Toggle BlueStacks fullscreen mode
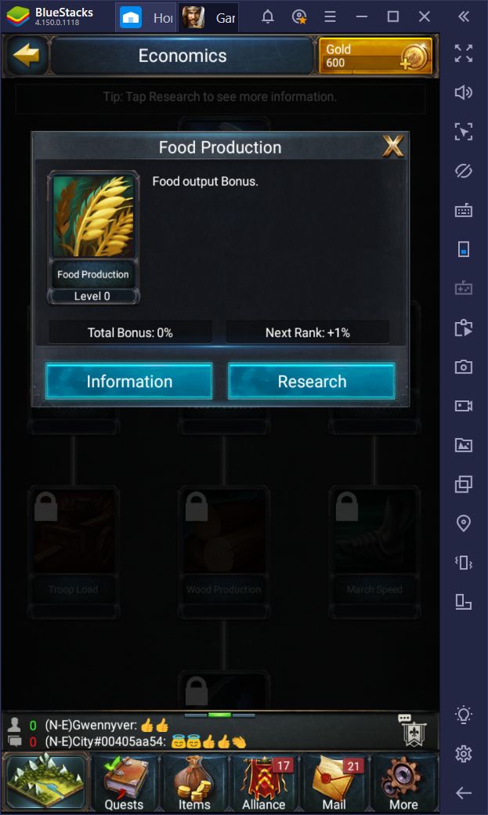The image size is (488, 815). (x=464, y=53)
